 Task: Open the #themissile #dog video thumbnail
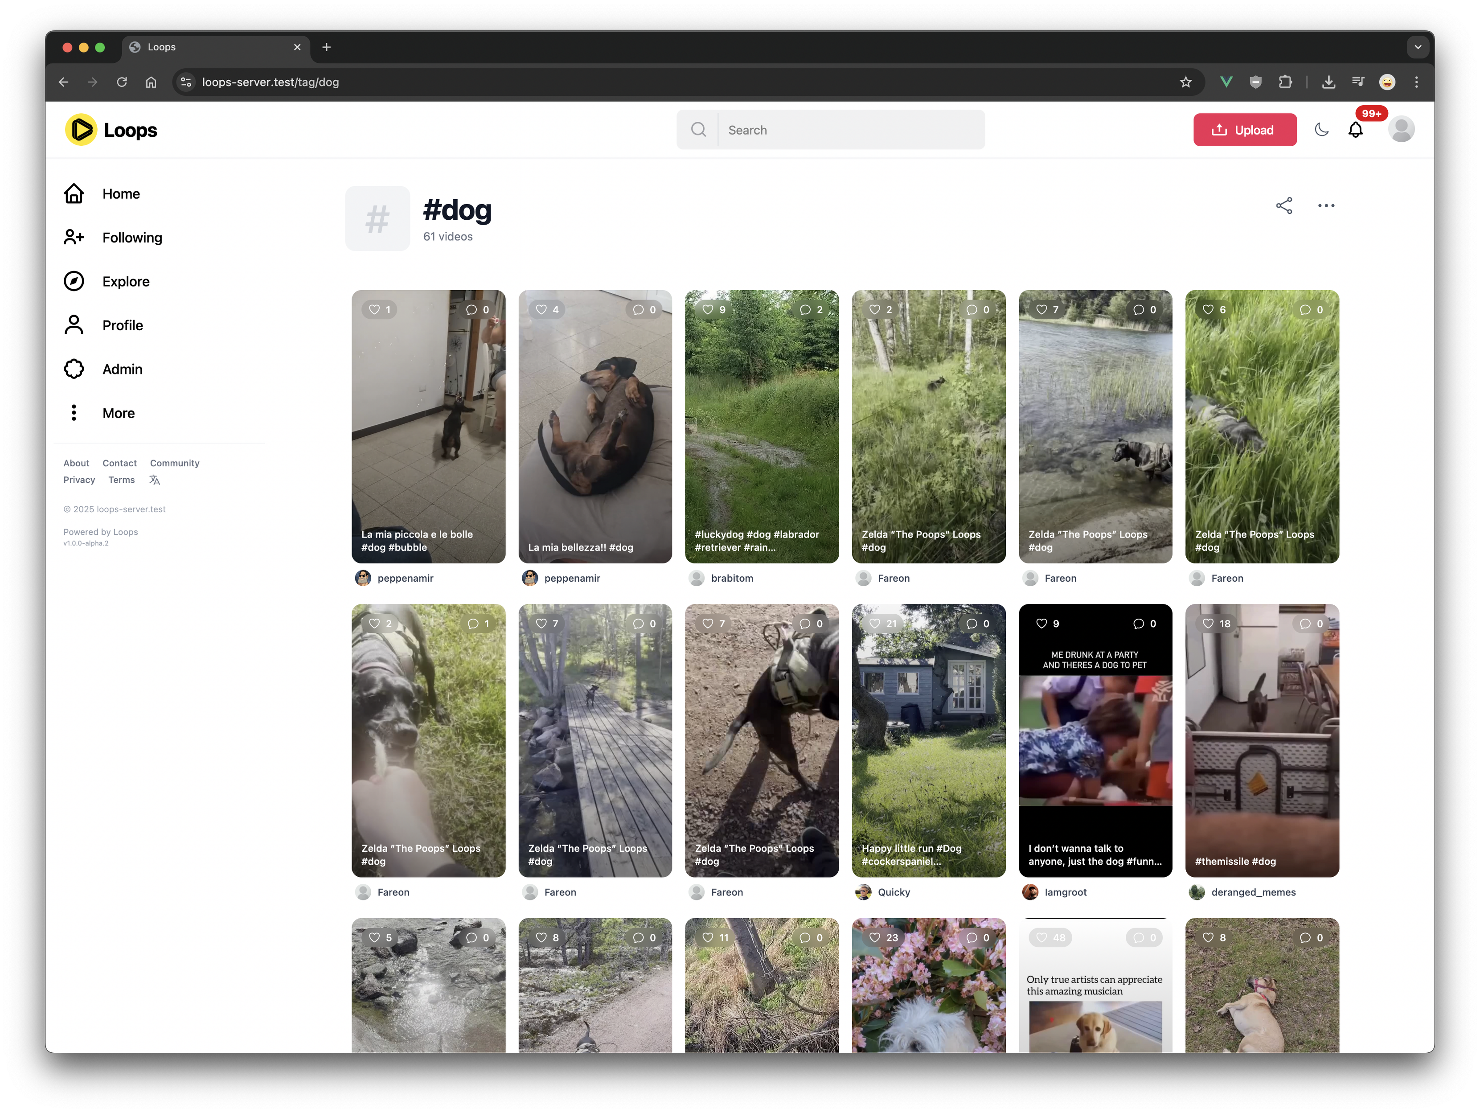[x=1261, y=739]
